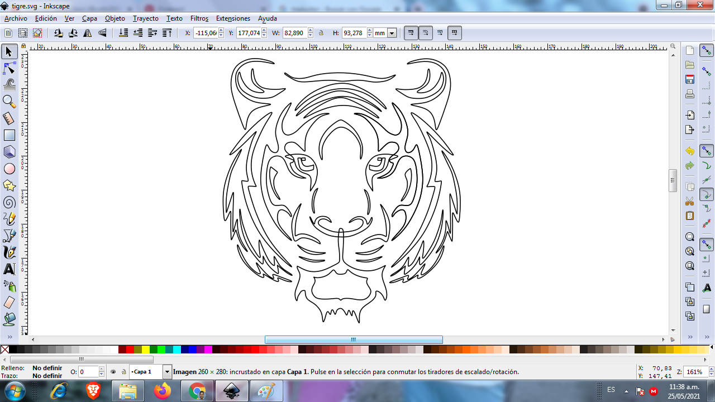This screenshot has height=402, width=715.
Task: Select the Ellipse circle tool
Action: coord(9,169)
